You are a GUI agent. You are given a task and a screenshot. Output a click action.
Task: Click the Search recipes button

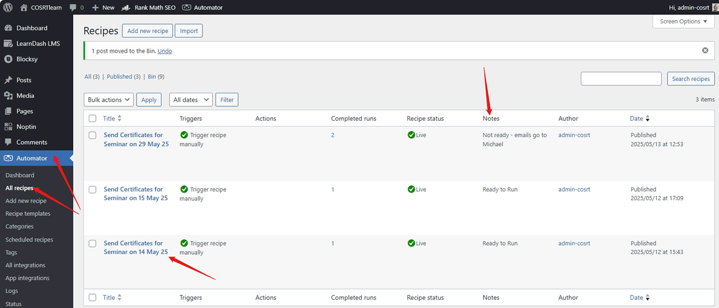[x=691, y=79]
